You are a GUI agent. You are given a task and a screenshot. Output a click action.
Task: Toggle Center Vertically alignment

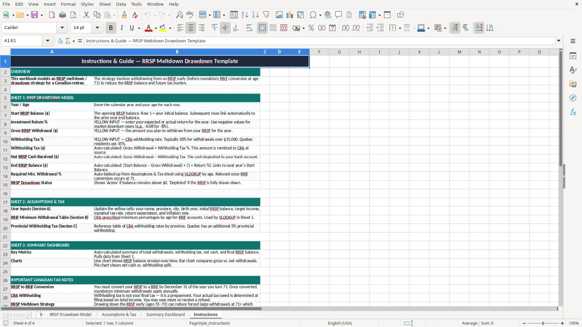225,28
